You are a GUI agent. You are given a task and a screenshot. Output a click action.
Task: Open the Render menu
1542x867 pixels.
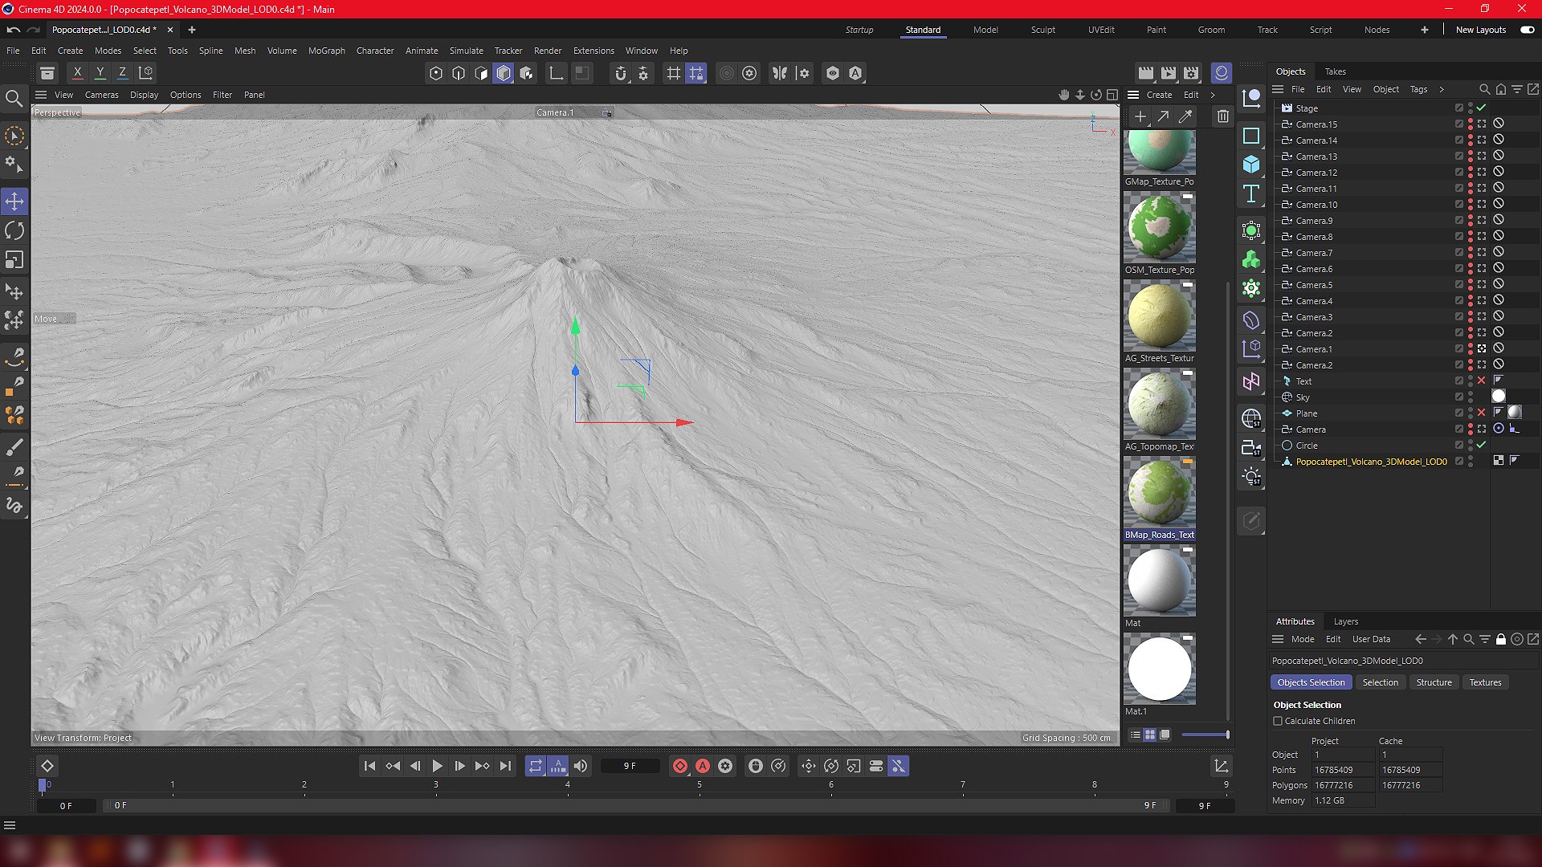pos(548,51)
